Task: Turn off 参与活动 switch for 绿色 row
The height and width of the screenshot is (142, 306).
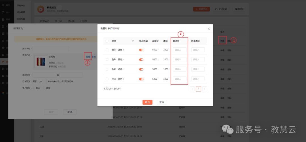Action: (141, 79)
